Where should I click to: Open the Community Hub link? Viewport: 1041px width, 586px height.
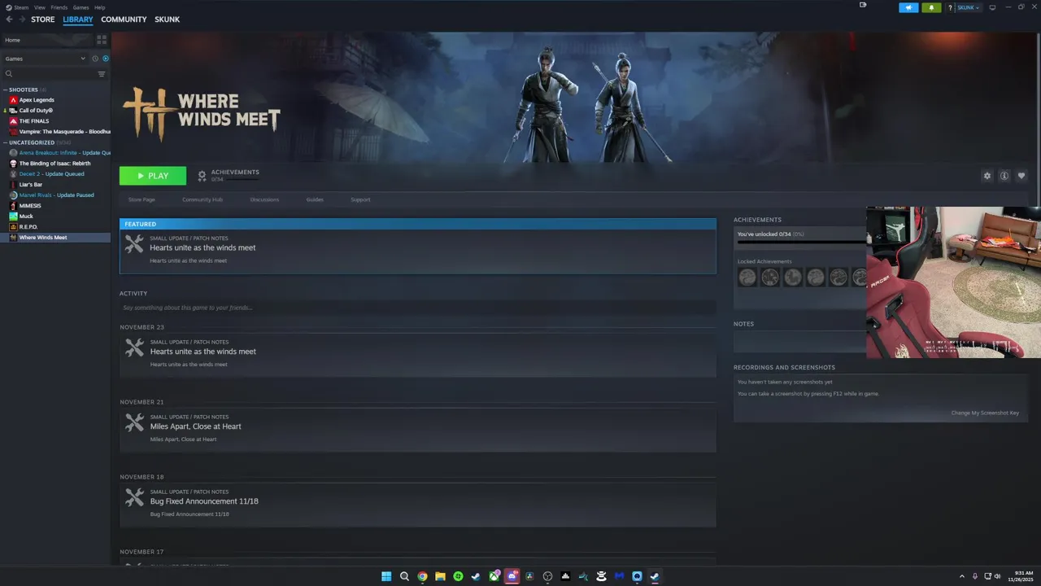pos(203,199)
